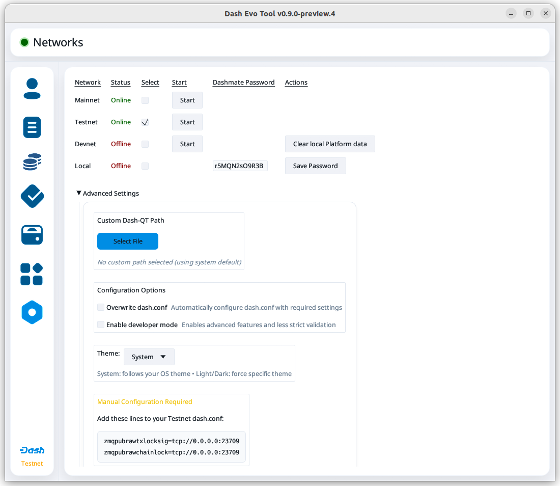Click the green status dot beside Networks
560x486 pixels.
tap(24, 43)
